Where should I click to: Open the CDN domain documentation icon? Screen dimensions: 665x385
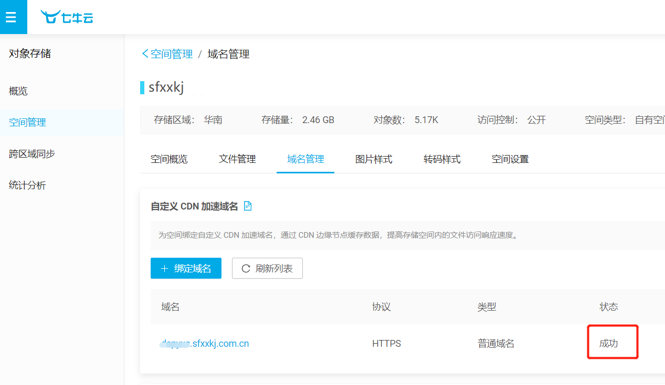tap(248, 206)
